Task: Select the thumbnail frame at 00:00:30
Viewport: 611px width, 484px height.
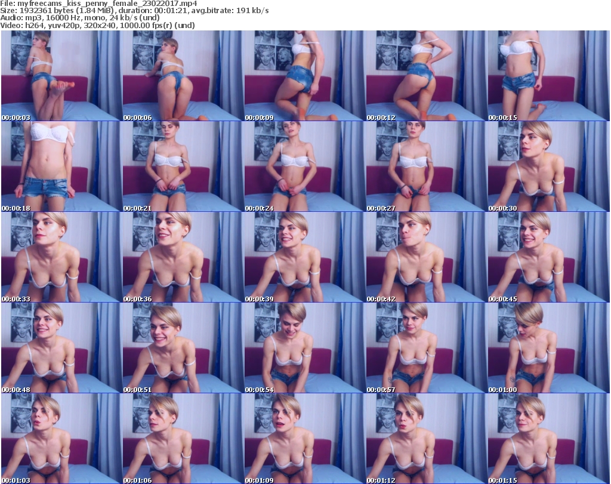Action: pos(548,167)
